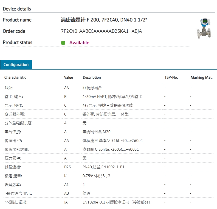Open the Configuration tab
217x209 pixels.
coord(16,65)
